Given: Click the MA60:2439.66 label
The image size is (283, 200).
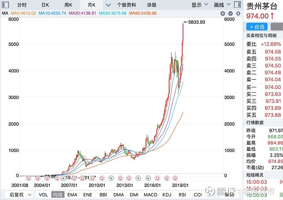Looking at the screenshot, I should (143, 13).
